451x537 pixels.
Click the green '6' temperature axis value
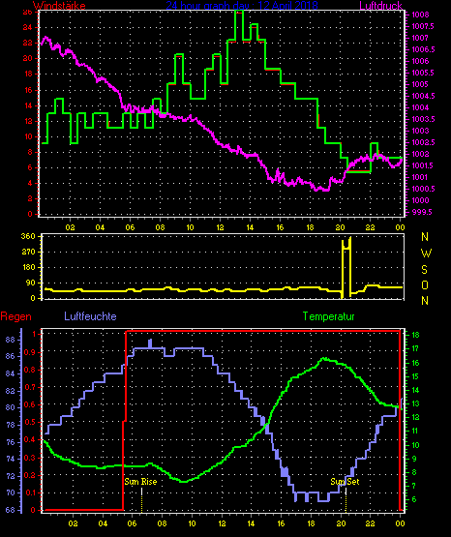click(x=414, y=499)
